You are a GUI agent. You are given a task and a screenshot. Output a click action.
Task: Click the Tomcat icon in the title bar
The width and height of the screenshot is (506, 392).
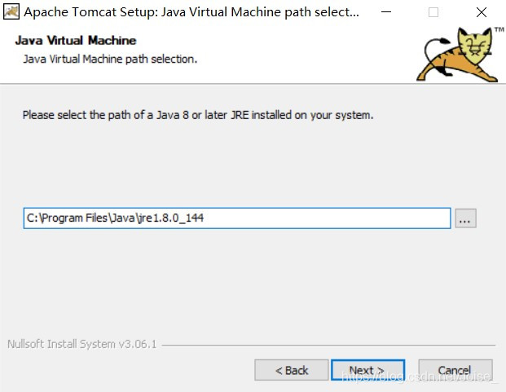click(x=11, y=12)
